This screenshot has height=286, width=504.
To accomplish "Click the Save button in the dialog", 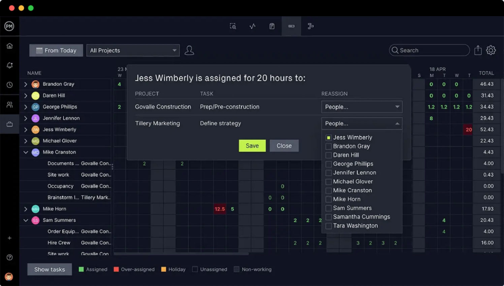I will tap(252, 145).
